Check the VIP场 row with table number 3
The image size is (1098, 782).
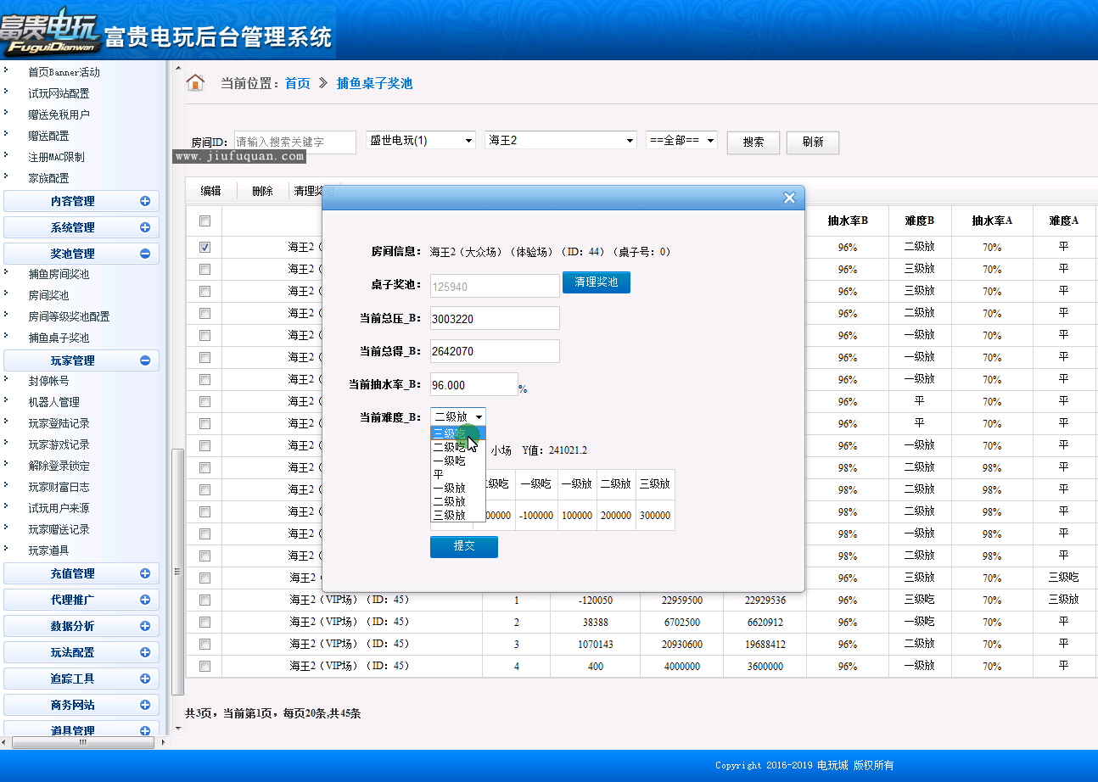coord(204,645)
